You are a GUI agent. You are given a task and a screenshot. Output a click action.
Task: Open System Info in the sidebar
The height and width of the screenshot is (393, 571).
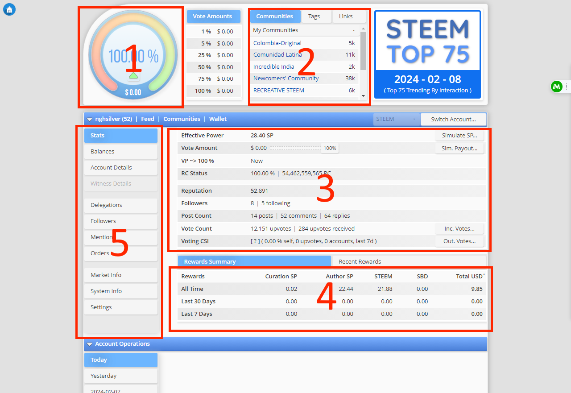[121, 291]
